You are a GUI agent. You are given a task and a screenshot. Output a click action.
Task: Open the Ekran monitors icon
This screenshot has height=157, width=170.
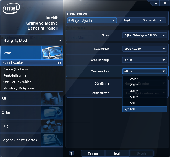click(52, 53)
